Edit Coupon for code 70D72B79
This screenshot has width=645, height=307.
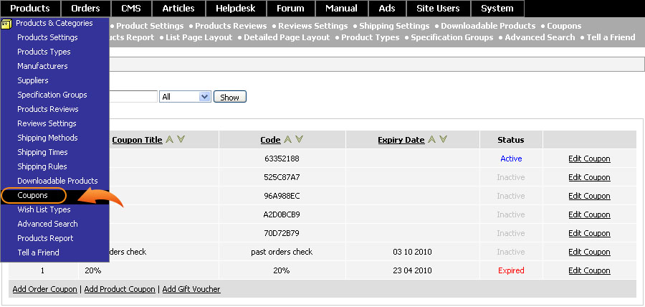[589, 233]
